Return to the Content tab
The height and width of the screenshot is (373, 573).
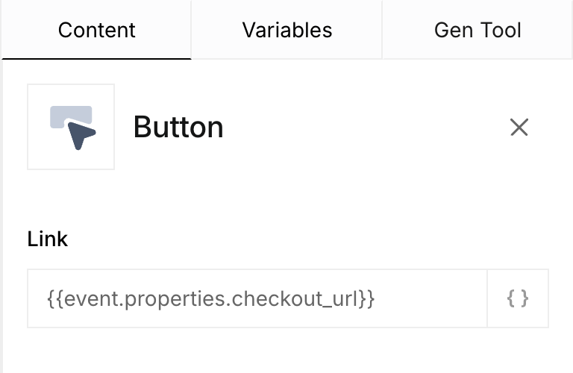pyautogui.click(x=96, y=30)
